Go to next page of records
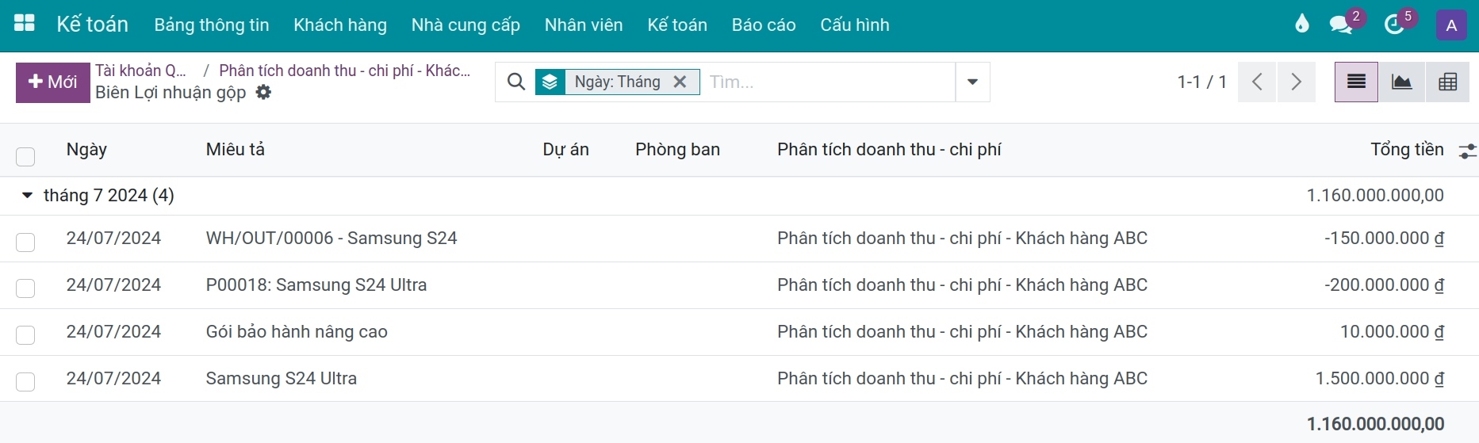 (1296, 82)
